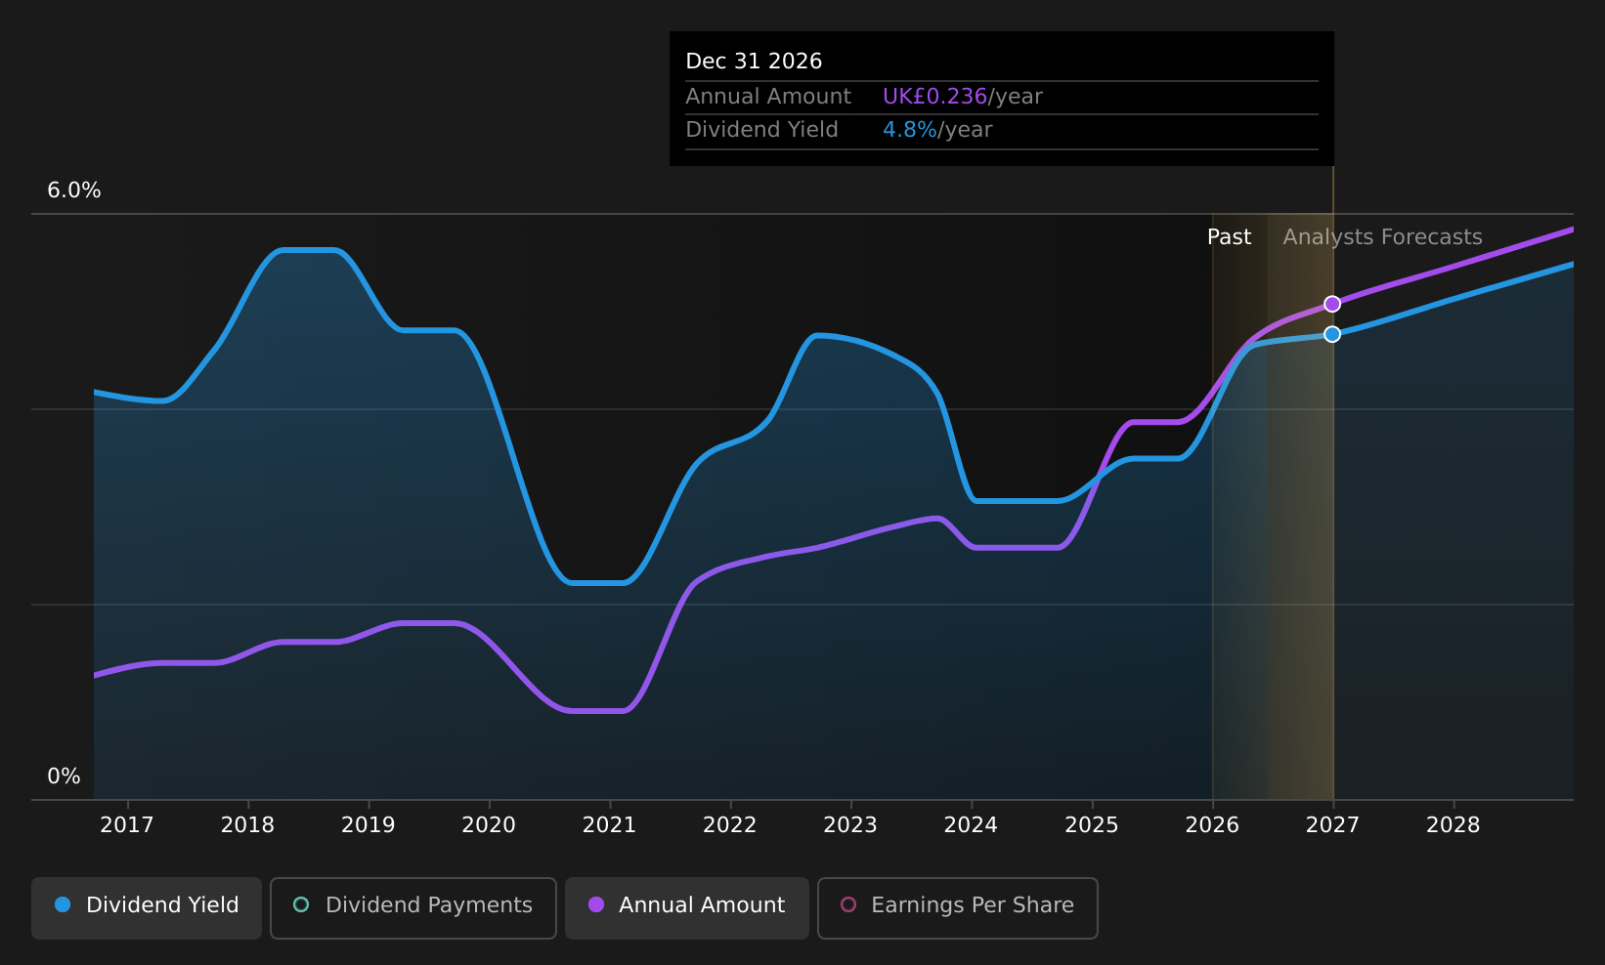Click the 6.0% y-axis label
1605x965 pixels.
point(74,190)
